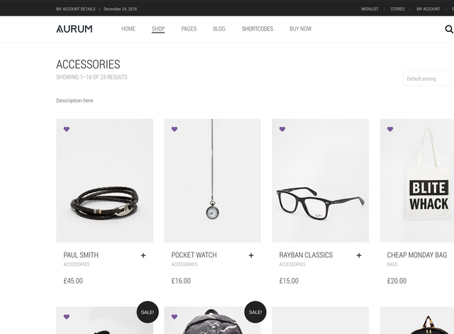Click the Buy Now link
The width and height of the screenshot is (454, 334).
click(301, 29)
